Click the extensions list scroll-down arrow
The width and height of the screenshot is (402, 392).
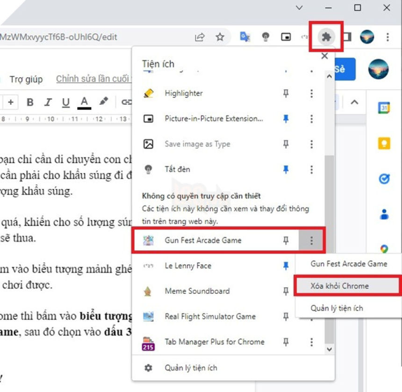click(330, 349)
